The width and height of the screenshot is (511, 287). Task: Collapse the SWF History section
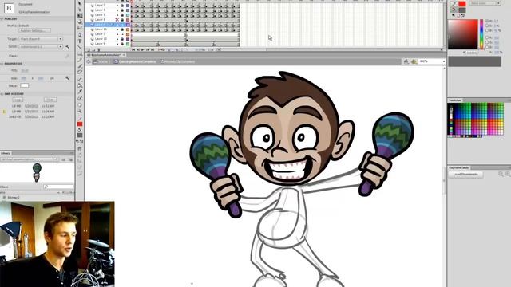[x=2, y=94]
